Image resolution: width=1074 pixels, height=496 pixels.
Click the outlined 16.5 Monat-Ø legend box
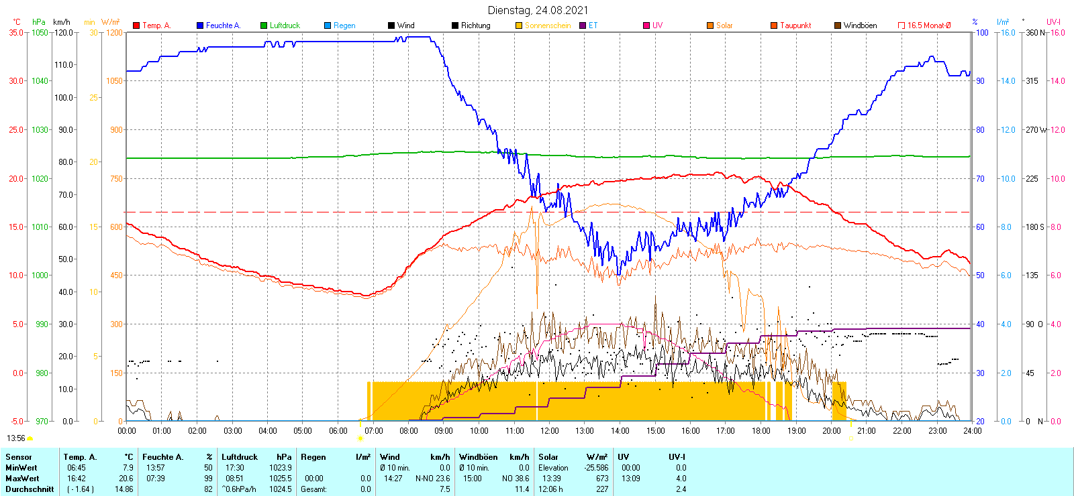point(901,25)
